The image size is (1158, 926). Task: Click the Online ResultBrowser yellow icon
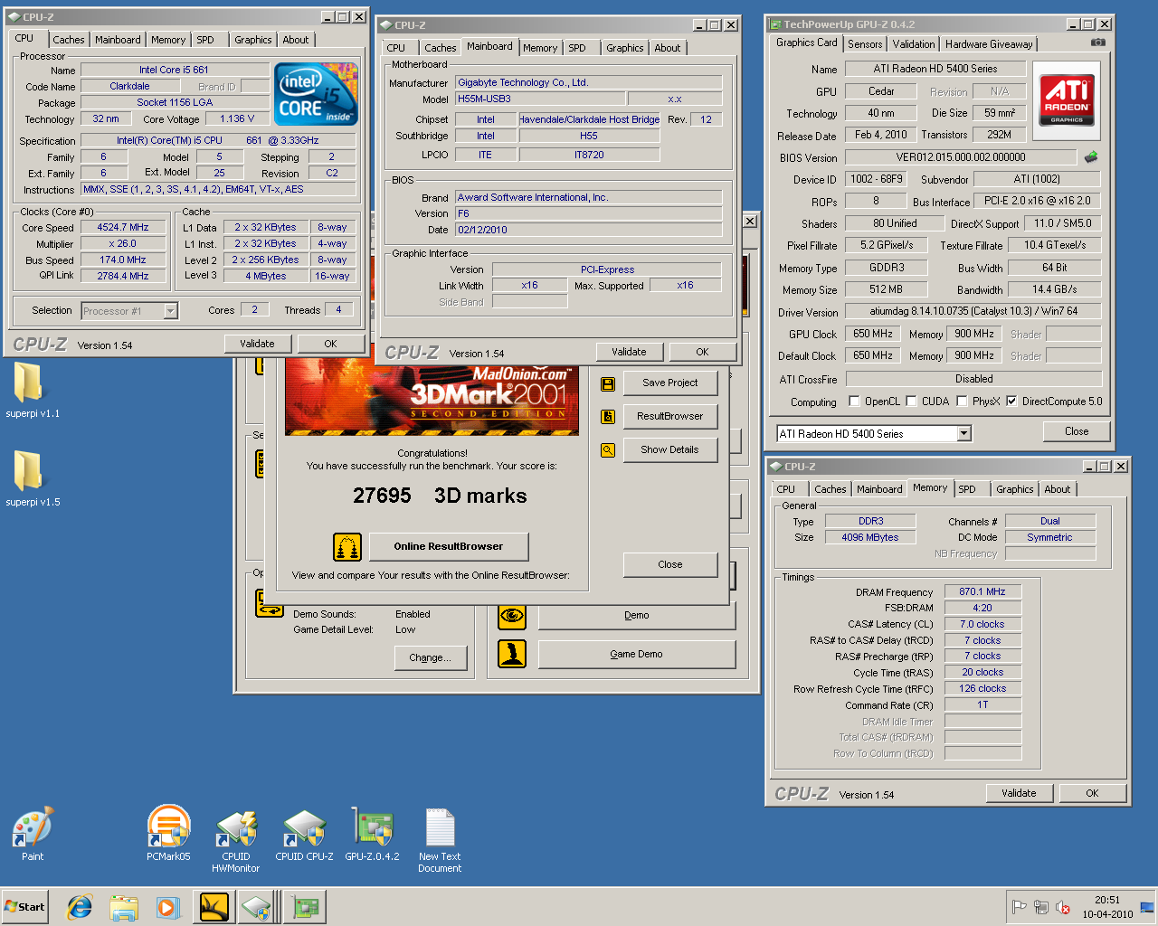click(x=347, y=547)
